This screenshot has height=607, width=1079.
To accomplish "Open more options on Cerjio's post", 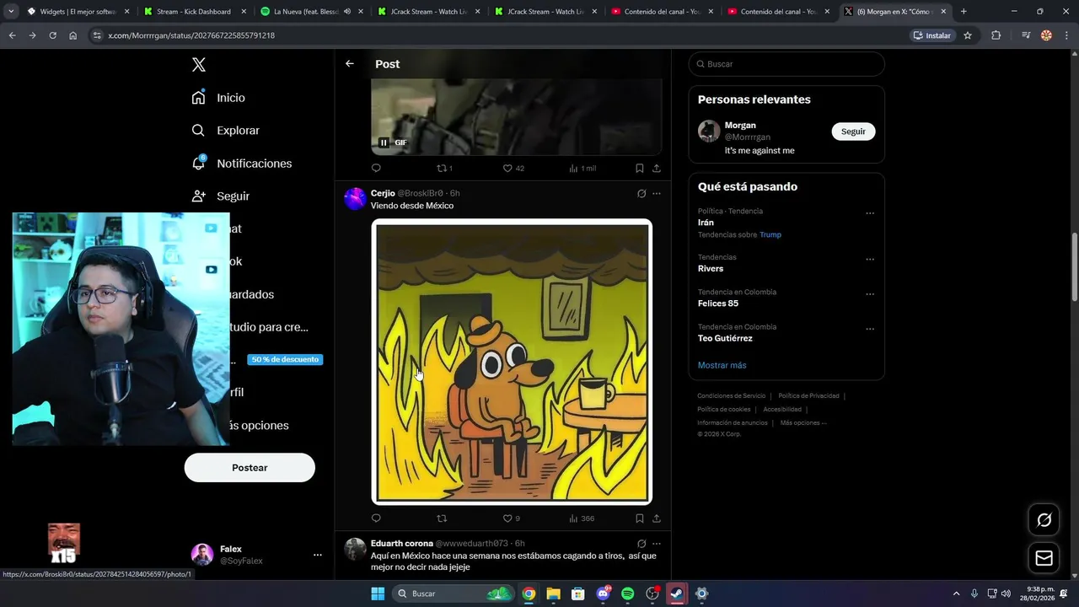I will [x=657, y=194].
